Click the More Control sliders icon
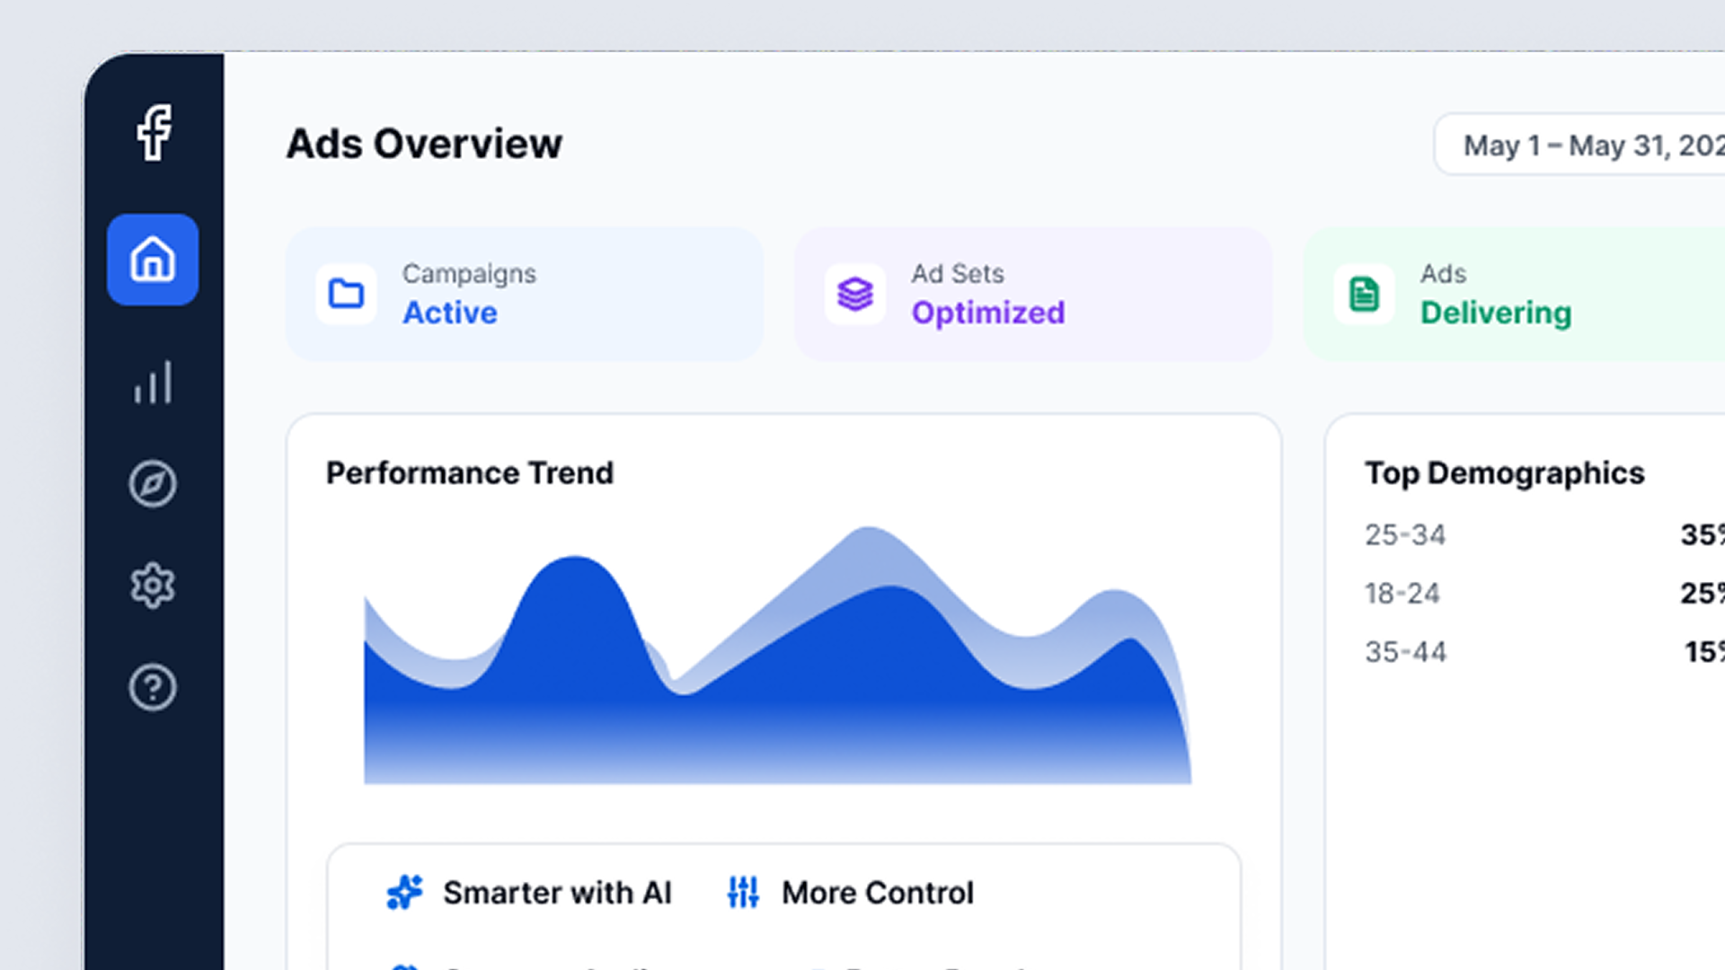This screenshot has width=1725, height=970. 743,892
